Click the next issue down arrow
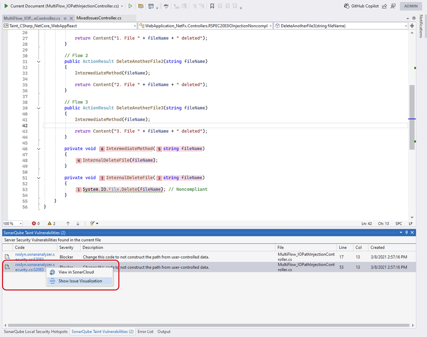The image size is (427, 337). [78, 223]
